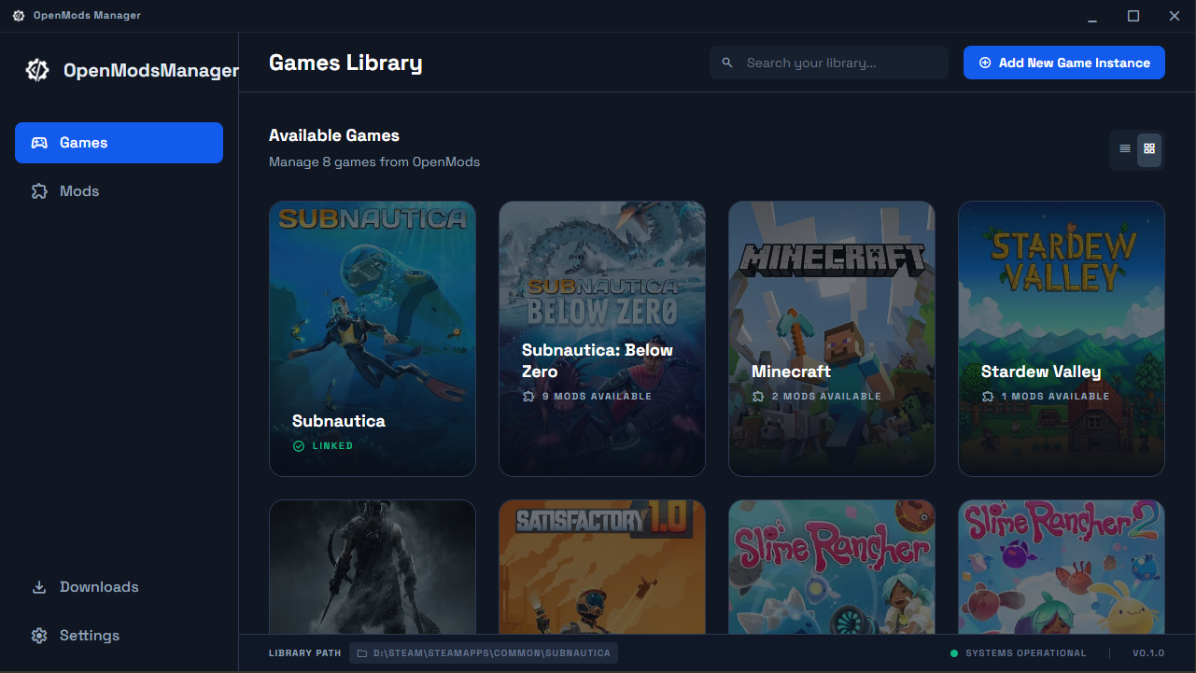Open the Games section in the sidebar
The height and width of the screenshot is (673, 1196).
tap(119, 143)
